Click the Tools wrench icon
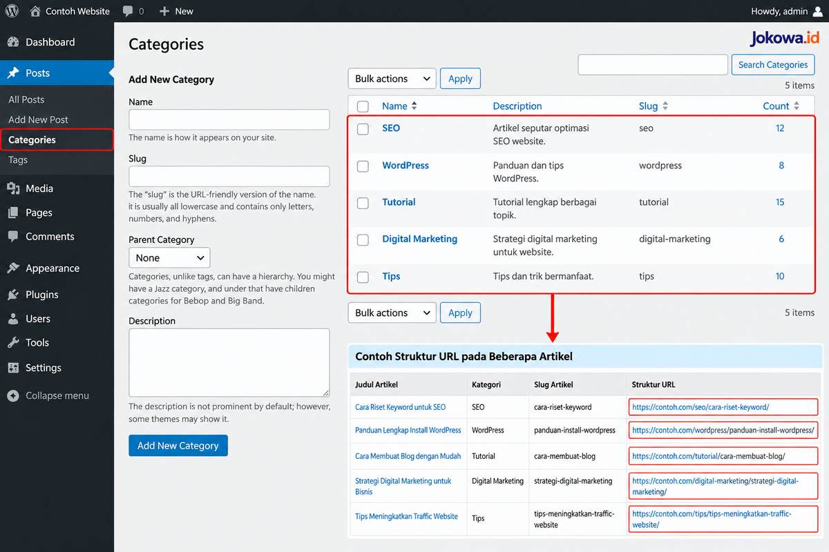This screenshot has width=829, height=552. click(13, 343)
